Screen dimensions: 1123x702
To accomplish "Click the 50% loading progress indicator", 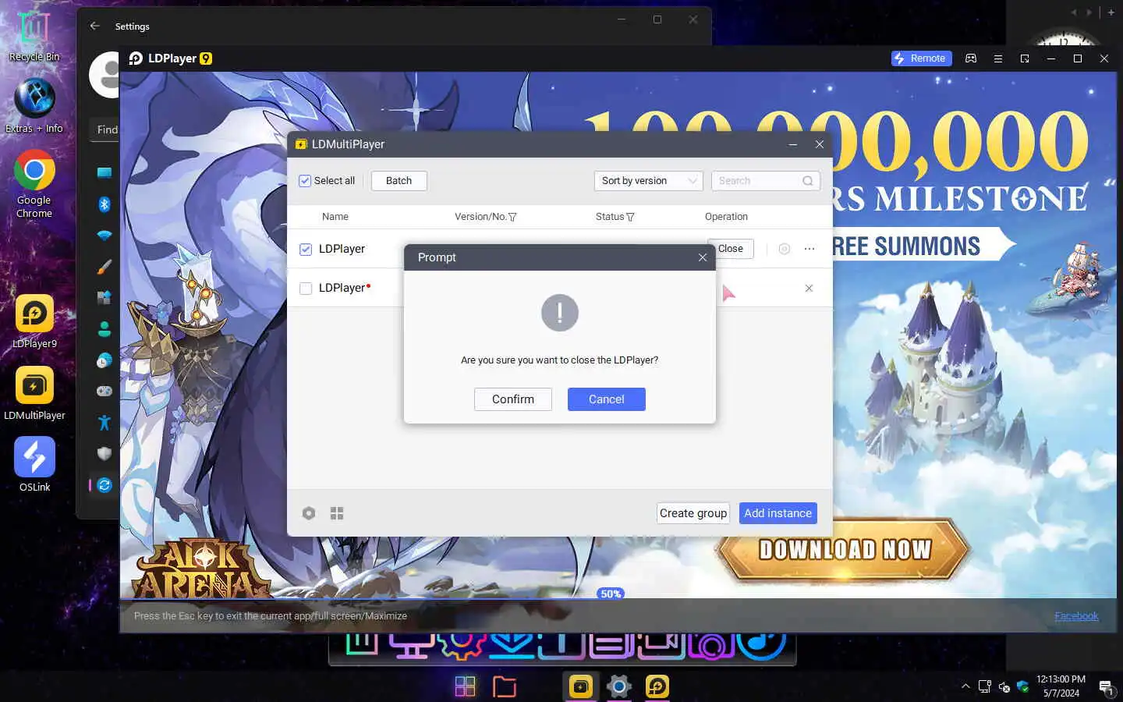I will 611,594.
